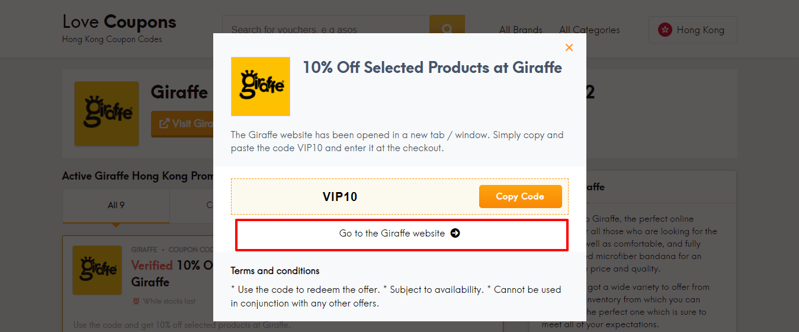Open the All Categories menu
The width and height of the screenshot is (799, 332).
[x=589, y=30]
